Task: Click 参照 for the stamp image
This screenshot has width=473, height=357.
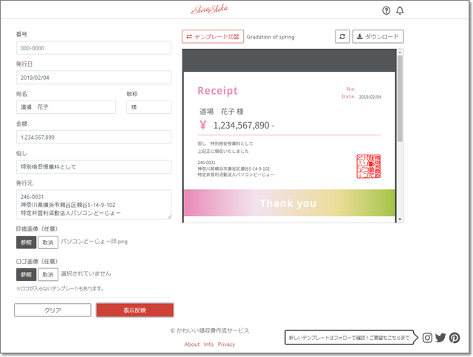Action: pyautogui.click(x=27, y=242)
